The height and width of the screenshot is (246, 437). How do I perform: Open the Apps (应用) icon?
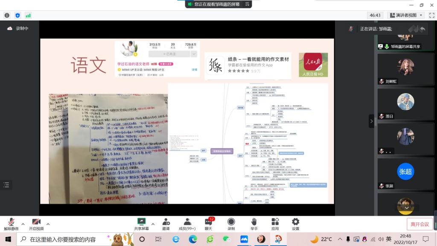pos(275,224)
